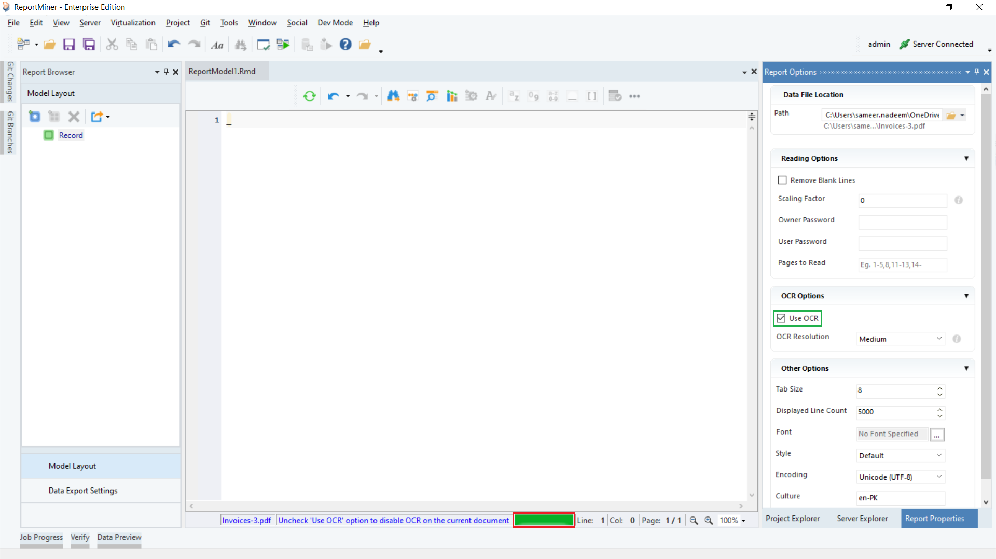This screenshot has width=996, height=559.
Task: Click the Save icon in main toolbar
Action: coord(69,45)
